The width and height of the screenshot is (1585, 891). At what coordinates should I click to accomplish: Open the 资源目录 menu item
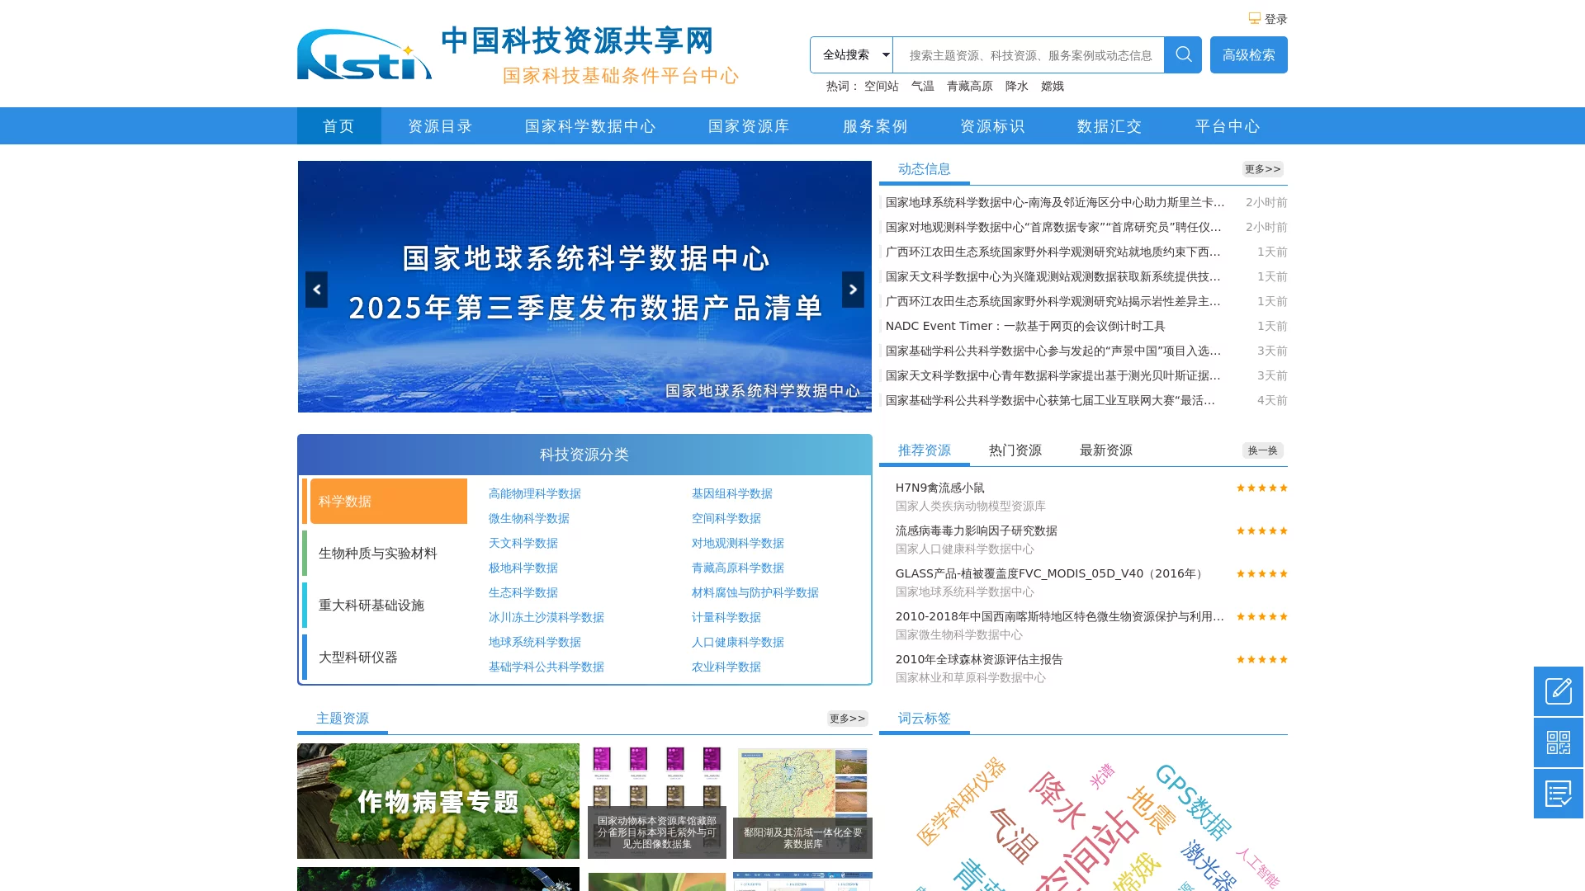(x=440, y=126)
